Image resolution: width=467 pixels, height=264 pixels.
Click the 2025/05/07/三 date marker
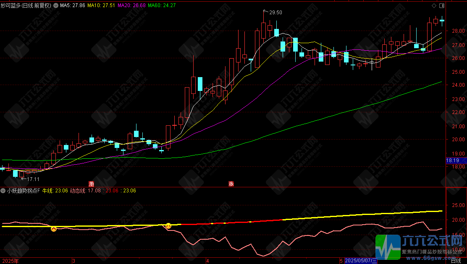(x=361, y=261)
